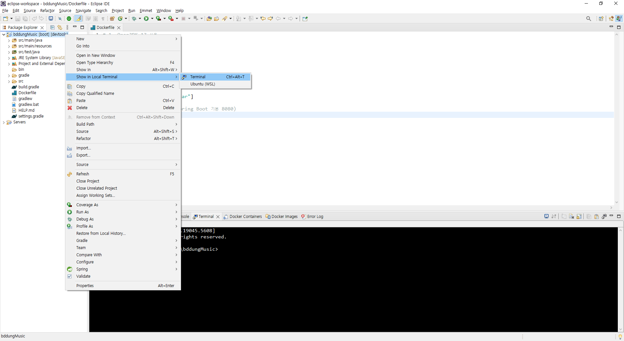Image resolution: width=624 pixels, height=341 pixels.
Task: Click the New Java Class toolbar icon
Action: [x=120, y=19]
